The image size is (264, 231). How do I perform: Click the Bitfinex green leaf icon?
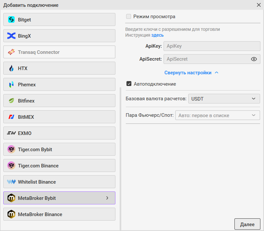click(x=11, y=101)
